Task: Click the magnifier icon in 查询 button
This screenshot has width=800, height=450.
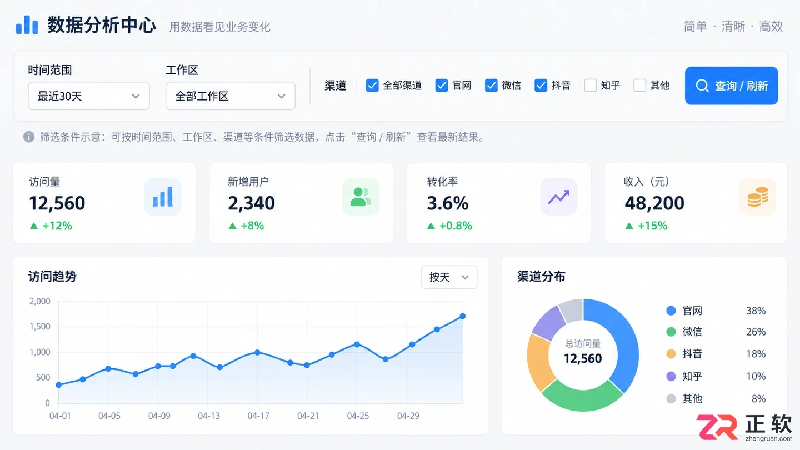Action: (702, 86)
